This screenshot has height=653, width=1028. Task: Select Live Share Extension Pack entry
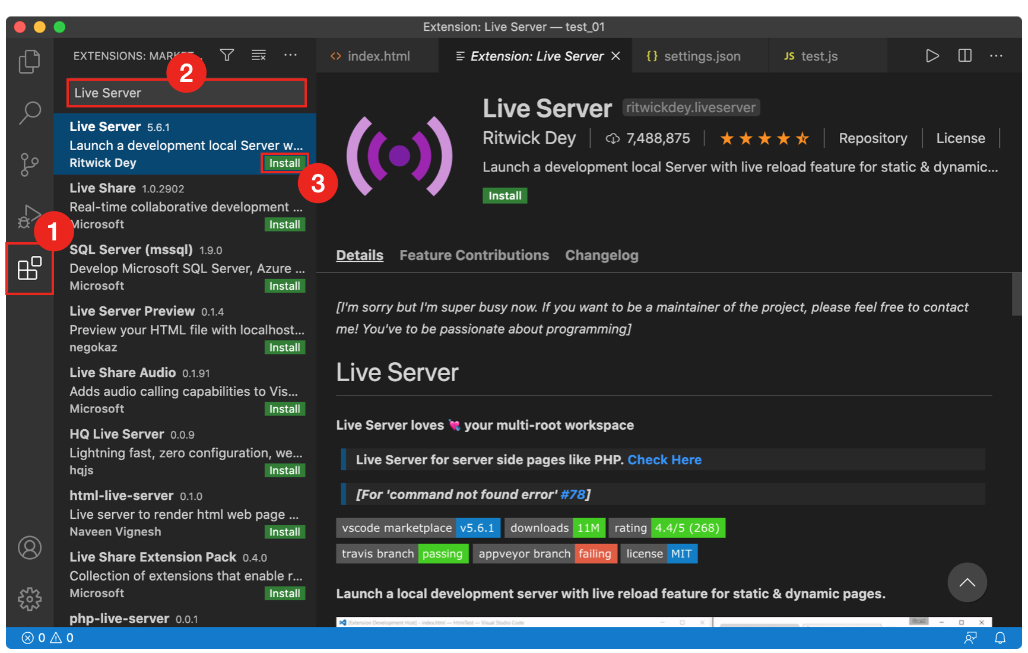pyautogui.click(x=185, y=575)
